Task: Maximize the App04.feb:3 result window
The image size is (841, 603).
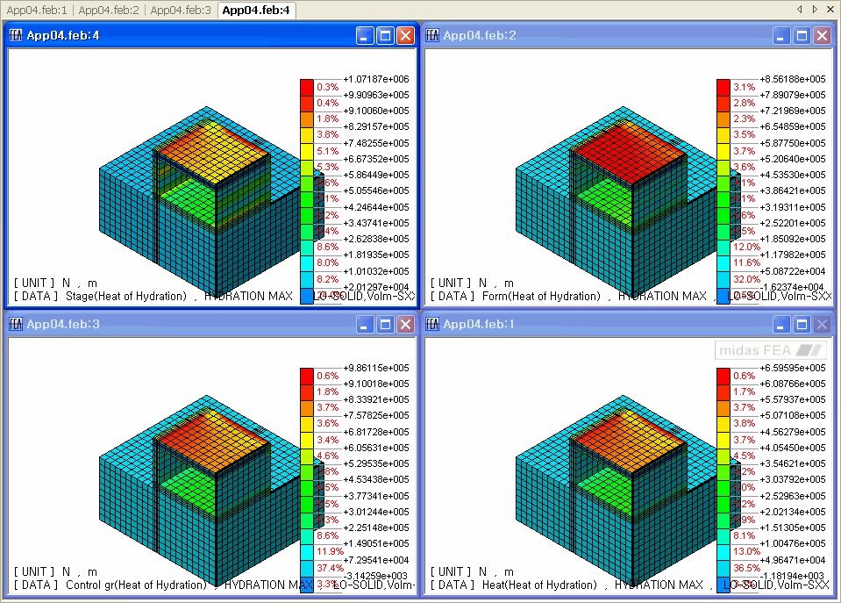Action: pyautogui.click(x=385, y=324)
